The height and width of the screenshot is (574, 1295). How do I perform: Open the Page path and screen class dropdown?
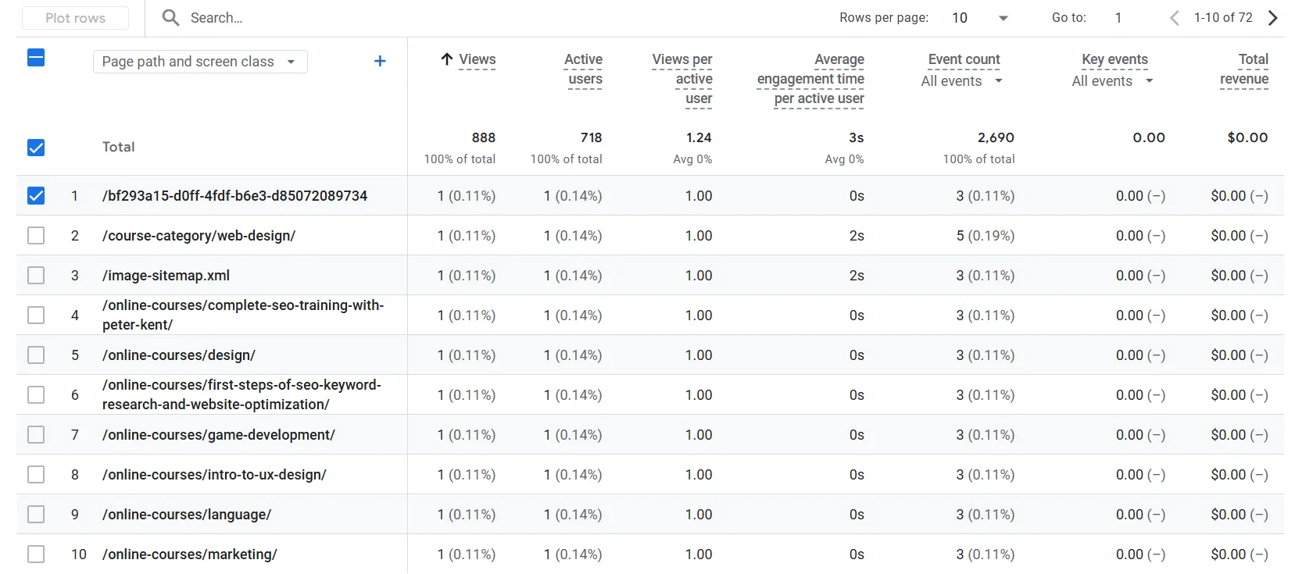pyautogui.click(x=200, y=62)
